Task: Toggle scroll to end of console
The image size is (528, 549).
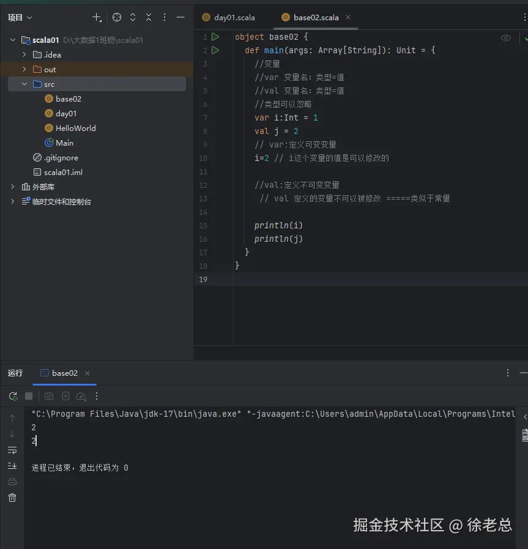Action: point(12,466)
